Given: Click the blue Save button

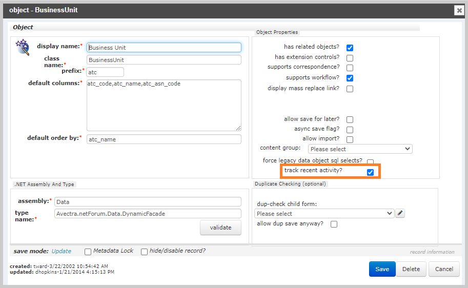Looking at the screenshot, I should coord(382,269).
